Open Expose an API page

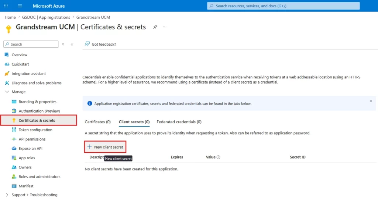click(x=30, y=148)
